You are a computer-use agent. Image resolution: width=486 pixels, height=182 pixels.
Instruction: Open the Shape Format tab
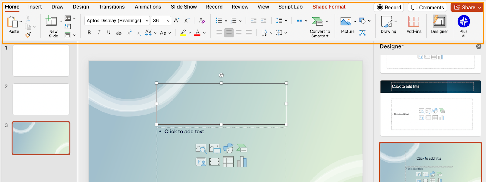click(x=329, y=7)
